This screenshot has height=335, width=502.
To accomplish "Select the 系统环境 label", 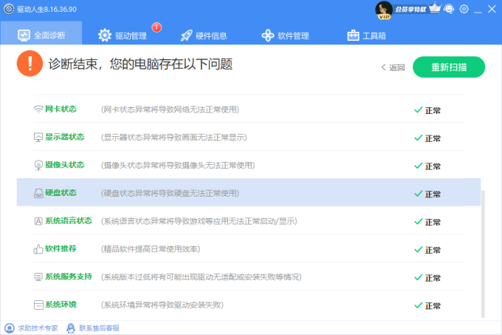I will pos(61,304).
